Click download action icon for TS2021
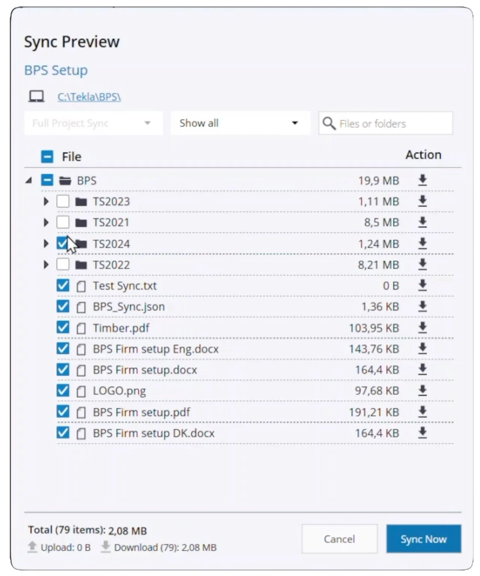480x576 pixels. [x=422, y=222]
